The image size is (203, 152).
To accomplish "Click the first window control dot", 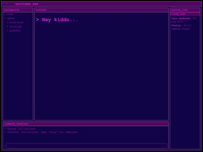I will [x=4, y=4].
